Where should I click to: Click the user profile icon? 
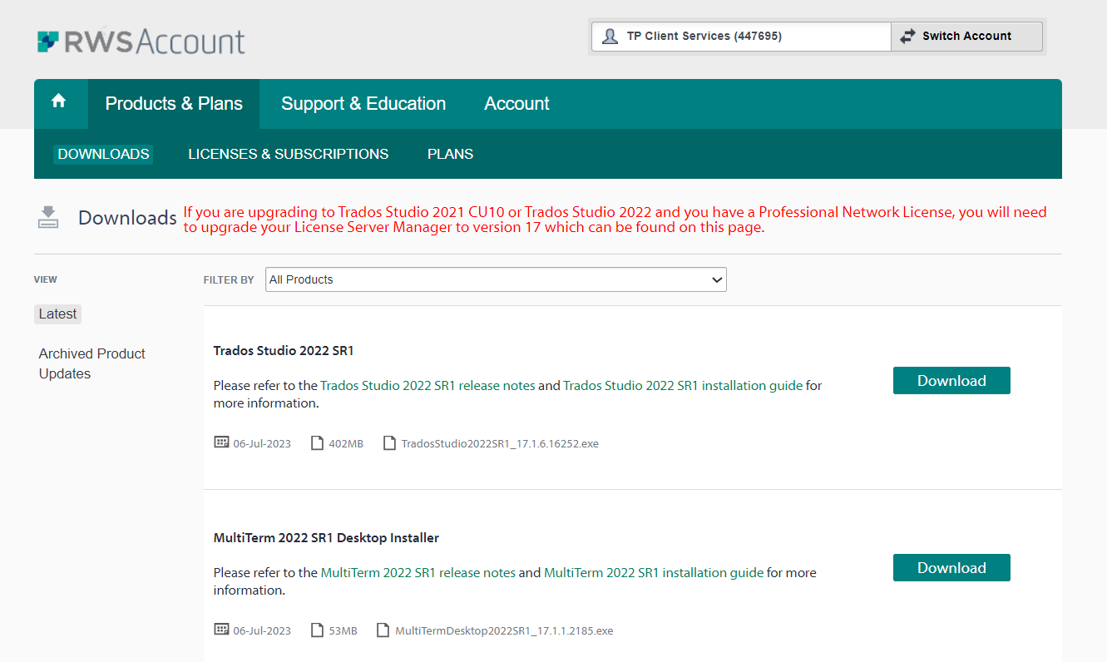pyautogui.click(x=610, y=37)
